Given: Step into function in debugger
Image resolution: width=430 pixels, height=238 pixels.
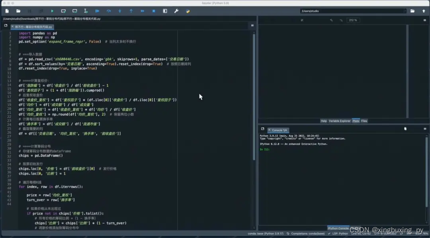Looking at the screenshot, I should (x=120, y=11).
